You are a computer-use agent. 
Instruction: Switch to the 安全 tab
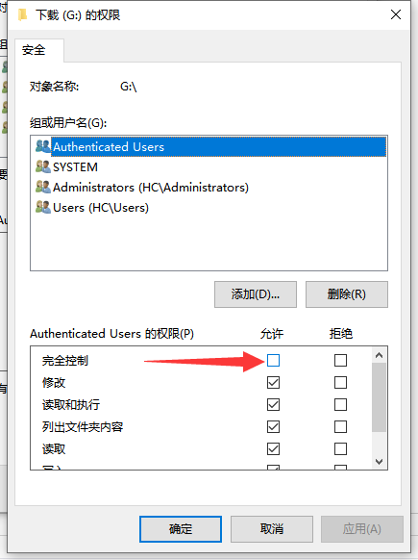pyautogui.click(x=34, y=50)
